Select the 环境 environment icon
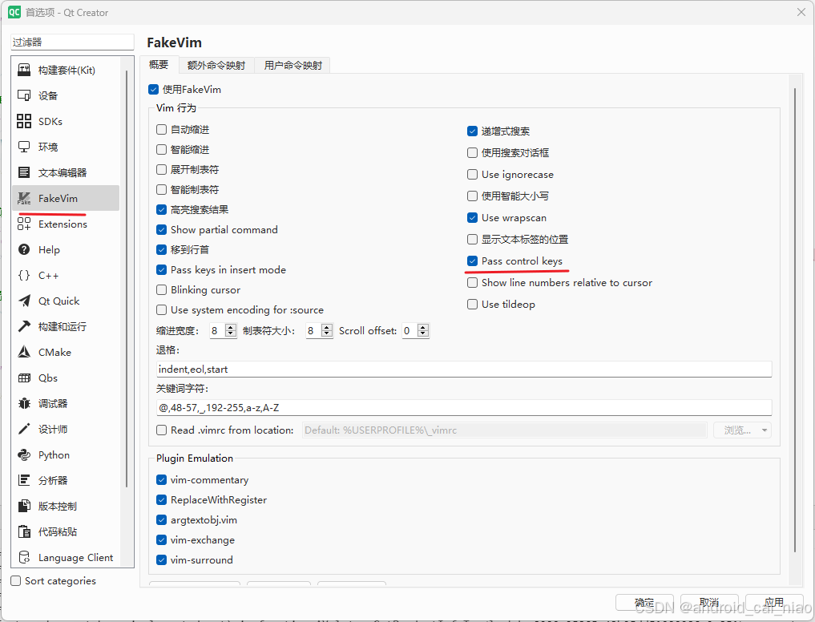Image resolution: width=815 pixels, height=622 pixels. pos(24,147)
